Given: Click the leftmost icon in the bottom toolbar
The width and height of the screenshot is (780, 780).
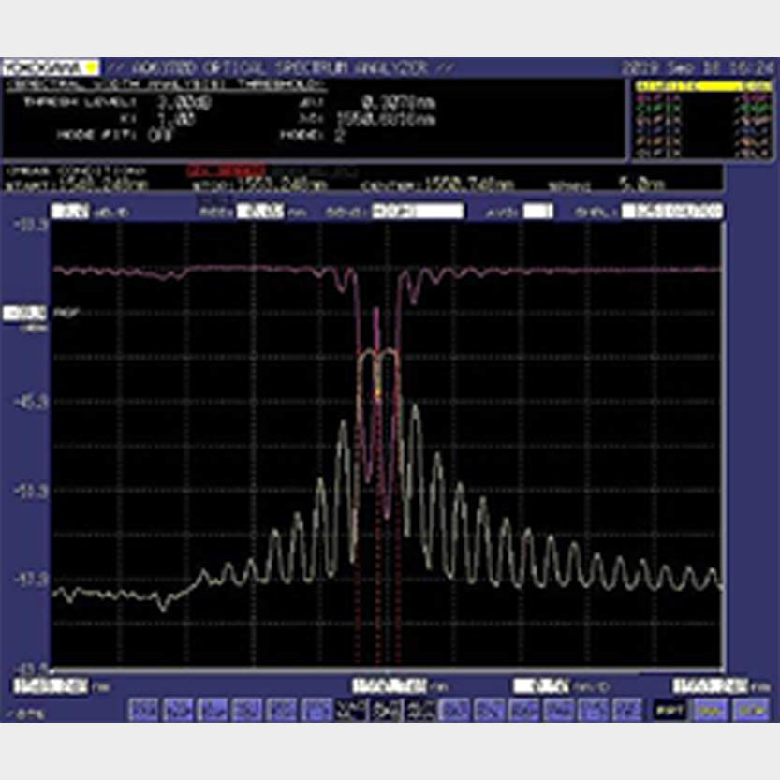Looking at the screenshot, I should click(x=140, y=708).
